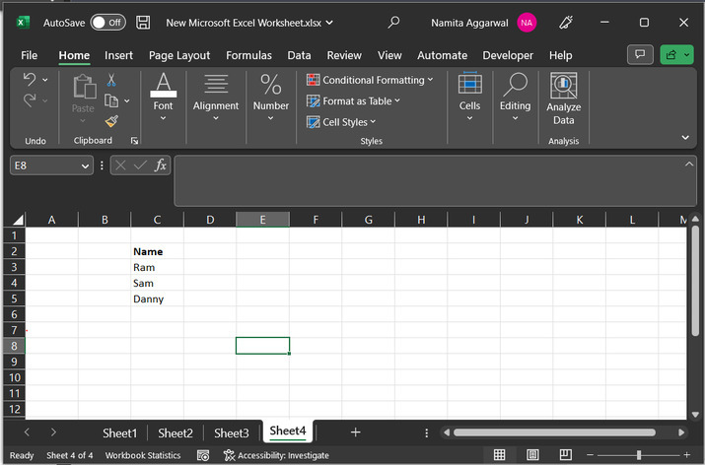Viewport: 705px width, 465px height.
Task: Click Workbook Statistics in status bar
Action: pos(143,455)
